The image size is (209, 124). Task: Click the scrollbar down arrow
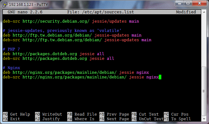204,119
